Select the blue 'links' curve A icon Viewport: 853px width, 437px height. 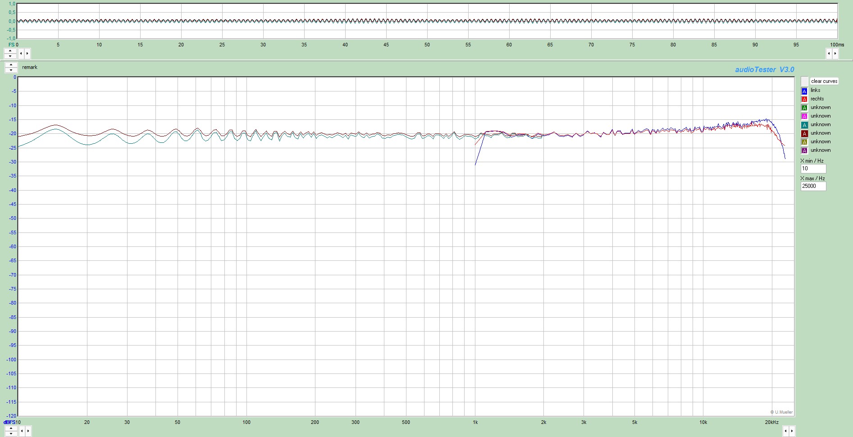point(804,91)
